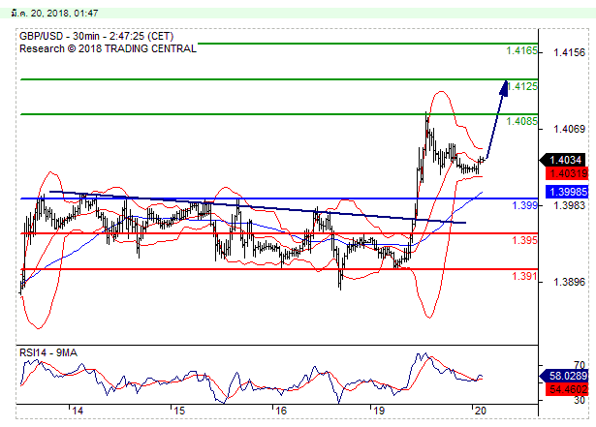Click the red support label 1.395

click(524, 240)
